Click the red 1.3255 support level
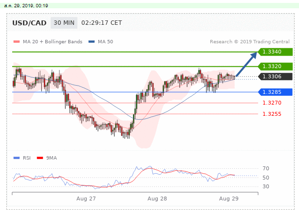299x217 pixels. [272, 114]
